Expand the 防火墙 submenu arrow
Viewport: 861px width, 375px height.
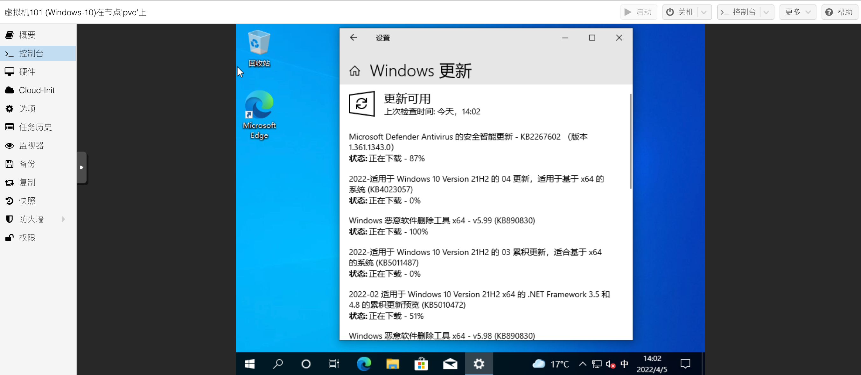[63, 219]
